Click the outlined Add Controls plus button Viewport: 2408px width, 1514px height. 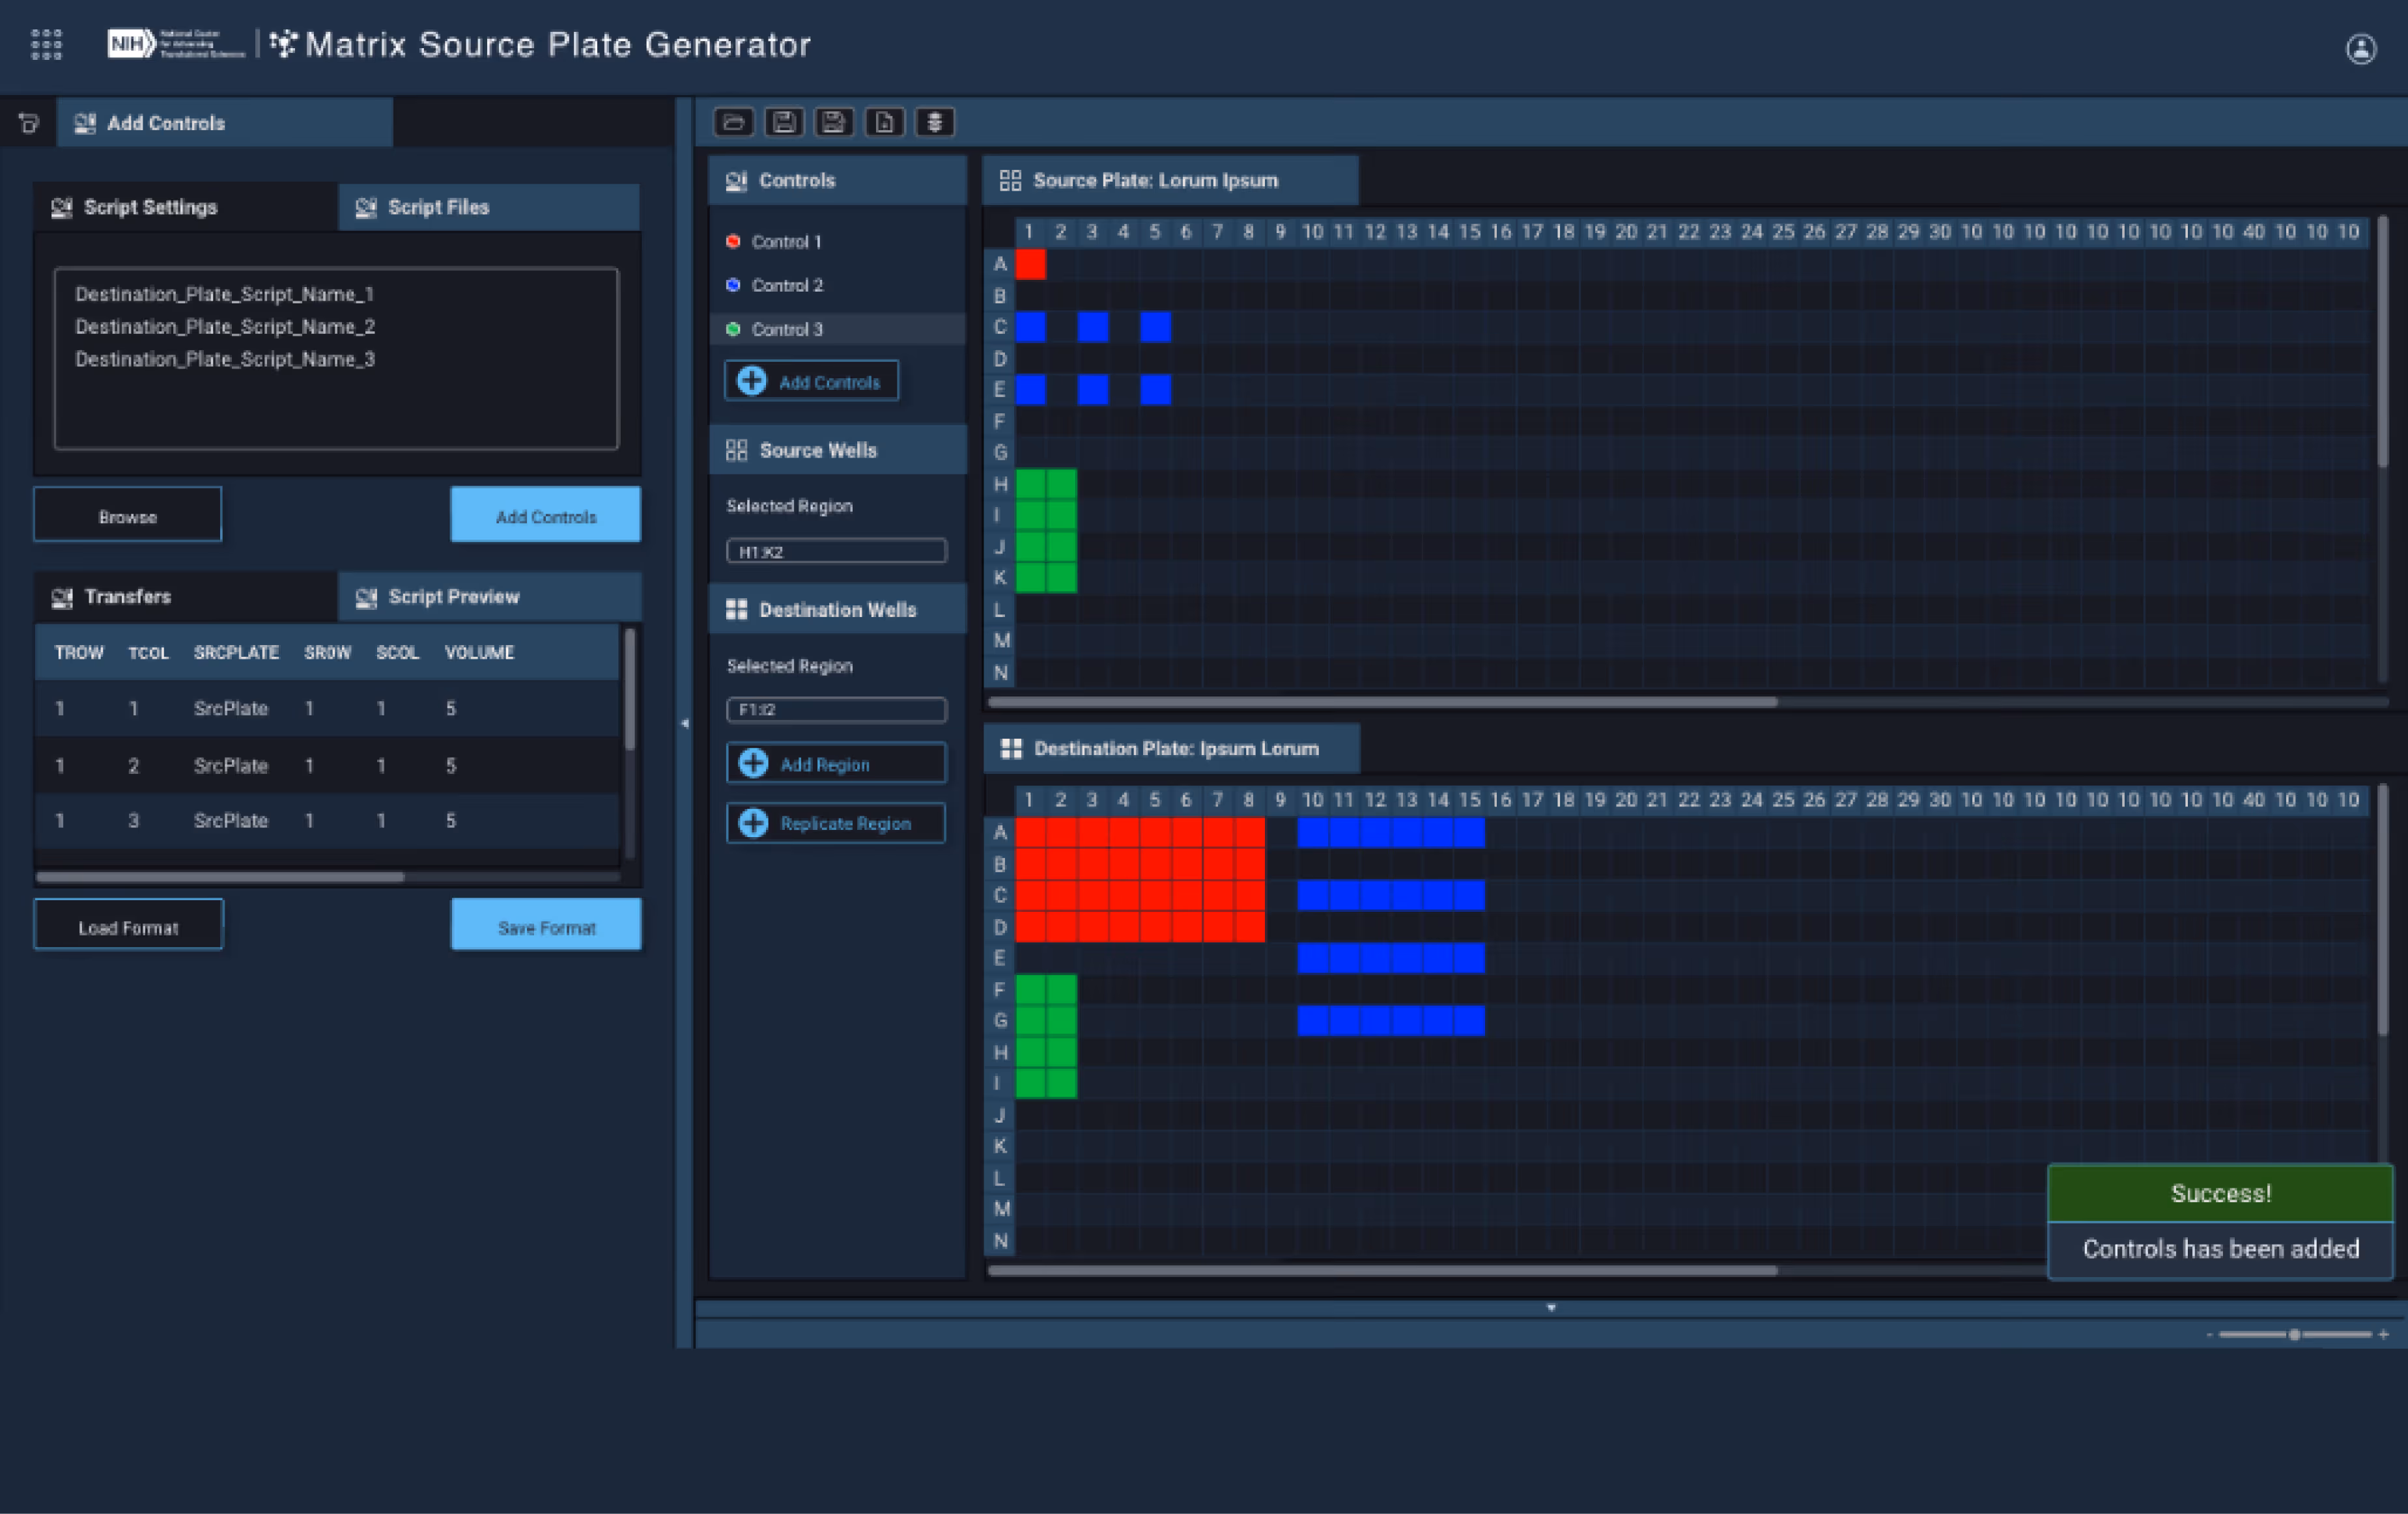click(811, 381)
